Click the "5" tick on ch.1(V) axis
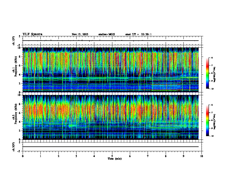The image size is (227, 175). pos(20,36)
